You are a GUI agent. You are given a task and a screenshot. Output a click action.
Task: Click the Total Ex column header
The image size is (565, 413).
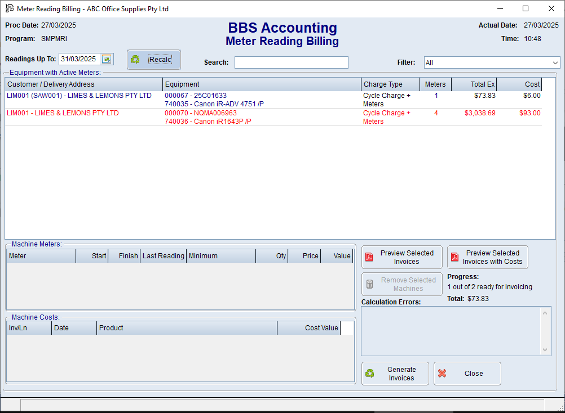pos(474,84)
